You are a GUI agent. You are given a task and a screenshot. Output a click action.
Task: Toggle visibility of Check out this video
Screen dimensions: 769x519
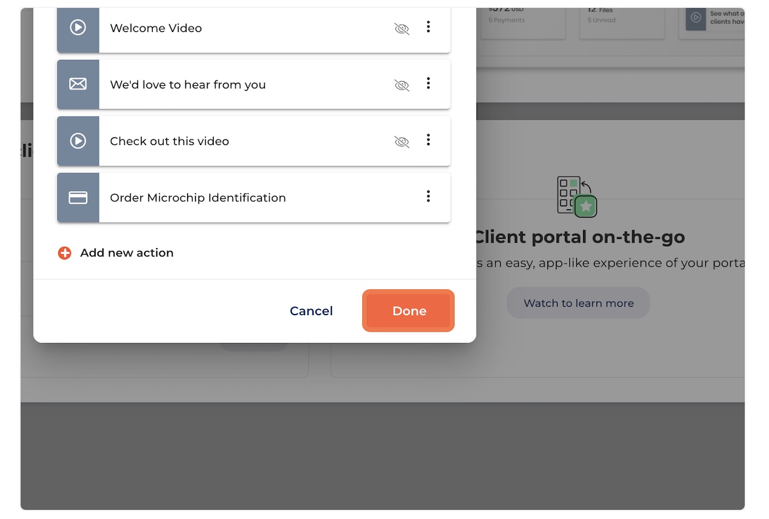click(x=401, y=142)
